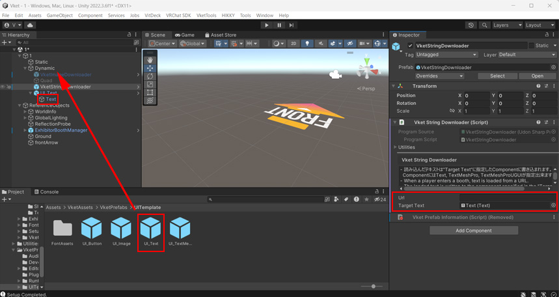Screen dimensions: 559x297
Task: Enable the Static checkbox
Action: point(531,46)
